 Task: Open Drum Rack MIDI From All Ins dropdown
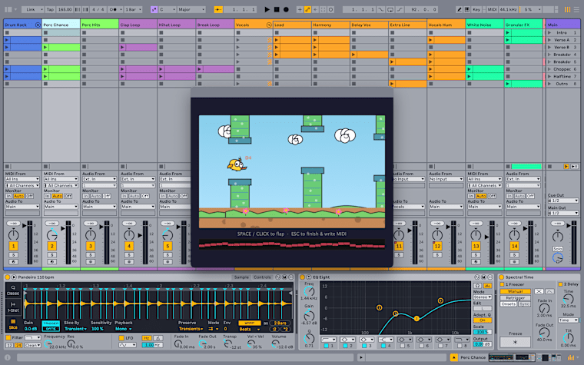tap(22, 179)
